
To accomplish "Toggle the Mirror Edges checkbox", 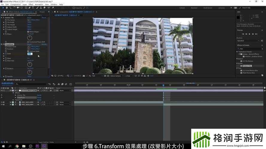I will pos(28,32).
